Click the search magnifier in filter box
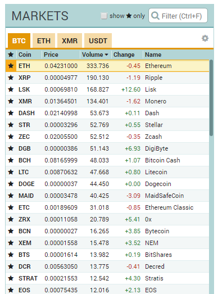 tap(155, 16)
